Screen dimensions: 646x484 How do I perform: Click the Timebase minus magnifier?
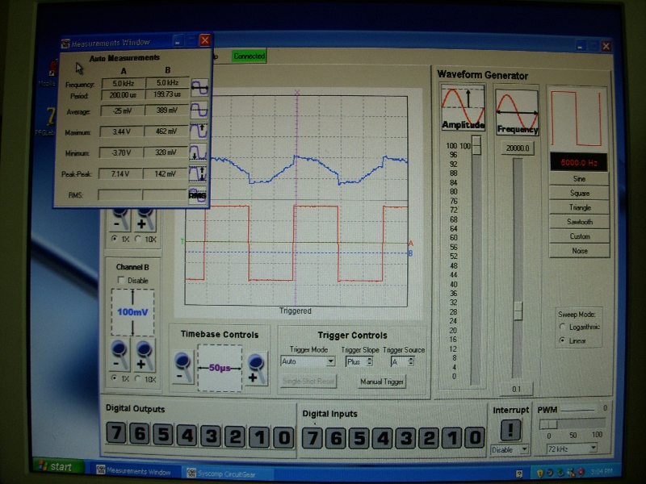click(x=183, y=367)
